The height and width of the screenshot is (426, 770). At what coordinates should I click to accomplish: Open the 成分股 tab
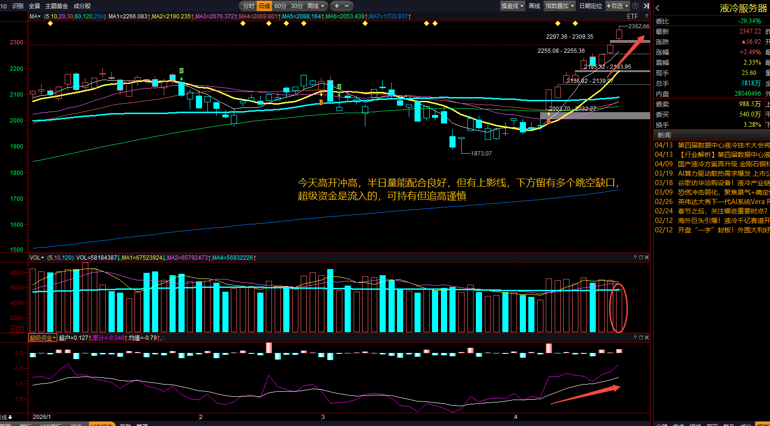[82, 6]
